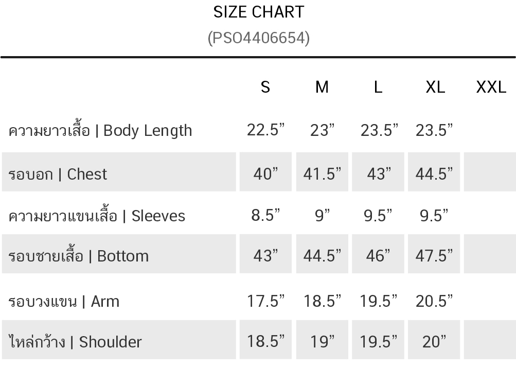Click the 41.5” Chest value for M
516x384 pixels.
pyautogui.click(x=322, y=173)
